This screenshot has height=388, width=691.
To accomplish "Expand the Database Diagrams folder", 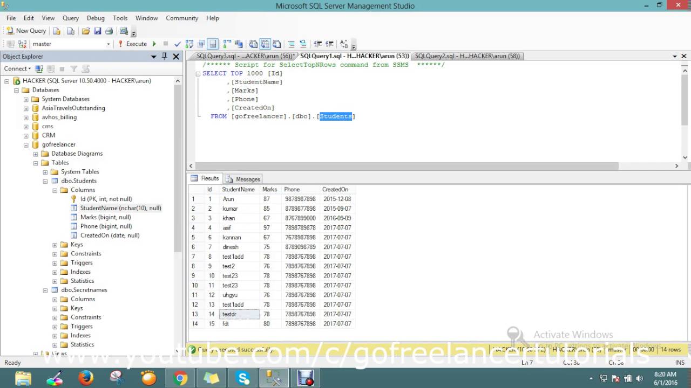I will [36, 154].
